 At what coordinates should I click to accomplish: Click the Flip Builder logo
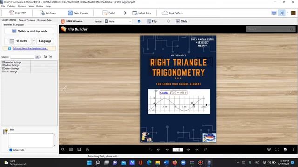click(74, 29)
